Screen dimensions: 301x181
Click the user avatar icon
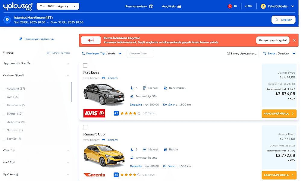coord(263,6)
